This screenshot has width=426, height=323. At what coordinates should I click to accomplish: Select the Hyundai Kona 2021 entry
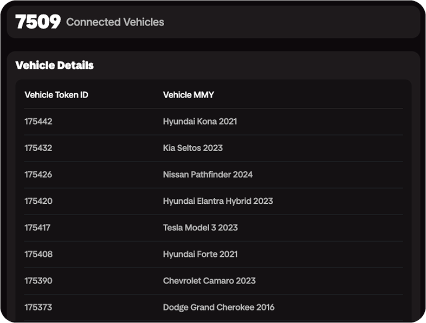coord(199,121)
